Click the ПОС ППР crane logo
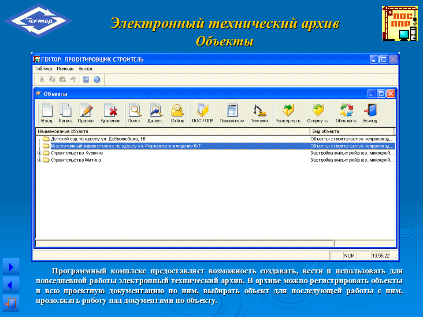Screen dimensions: 423x317 [x=400, y=23]
